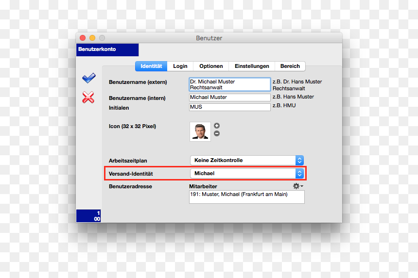Viewport: 418px width, 278px height.
Task: Open the Arbeitszeitplan dropdown
Action: pyautogui.click(x=247, y=160)
